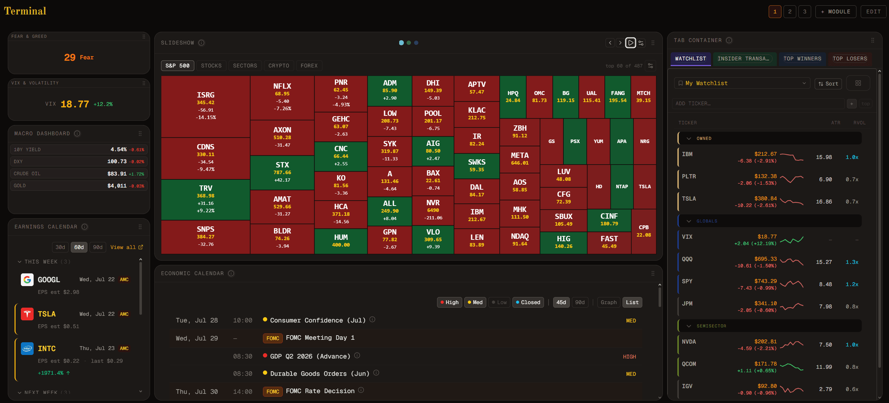Select the second green slideshow dot
The width and height of the screenshot is (889, 403).
(409, 43)
